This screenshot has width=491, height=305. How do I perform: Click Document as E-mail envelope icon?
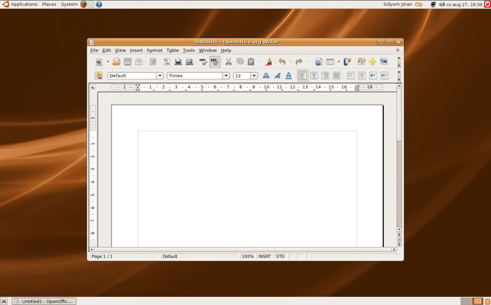tap(138, 62)
